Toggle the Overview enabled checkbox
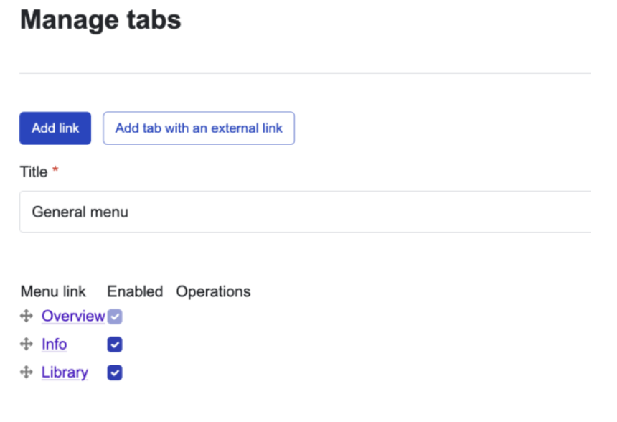Image resolution: width=617 pixels, height=422 pixels. click(115, 316)
